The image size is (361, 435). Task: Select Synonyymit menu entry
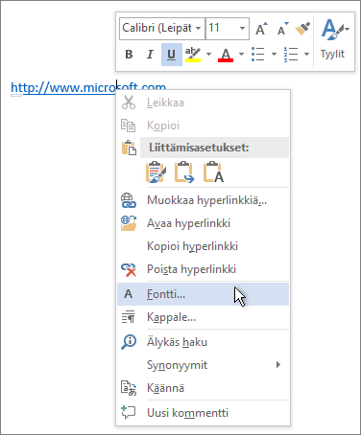pyautogui.click(x=203, y=365)
